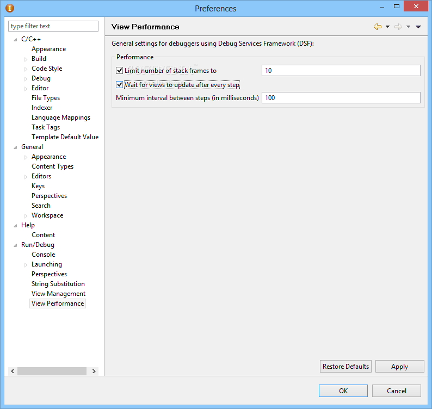Open the back history dropdown arrow
Viewport: 432px width, 409px height.
pos(387,27)
